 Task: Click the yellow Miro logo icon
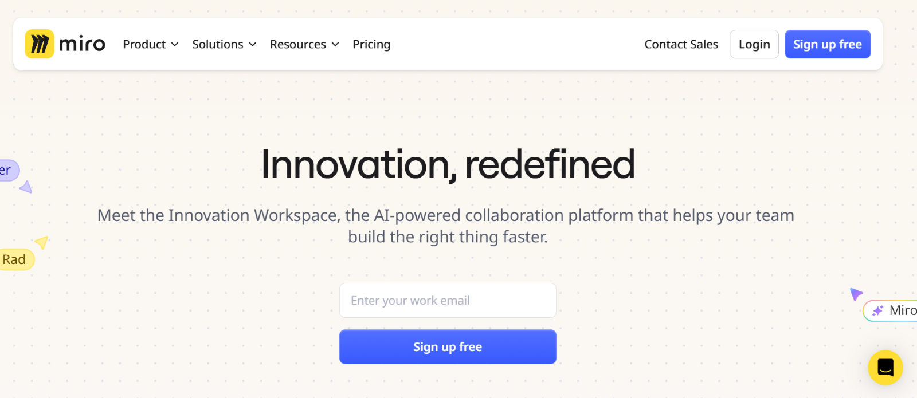[x=40, y=44]
